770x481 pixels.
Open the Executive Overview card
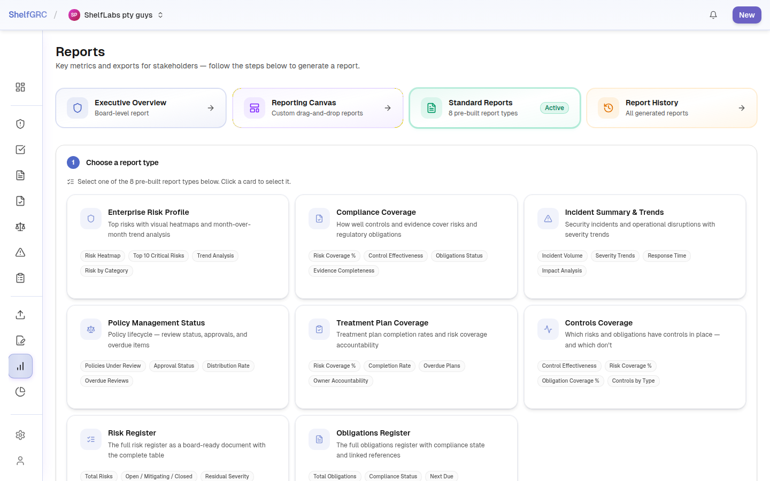coord(141,108)
